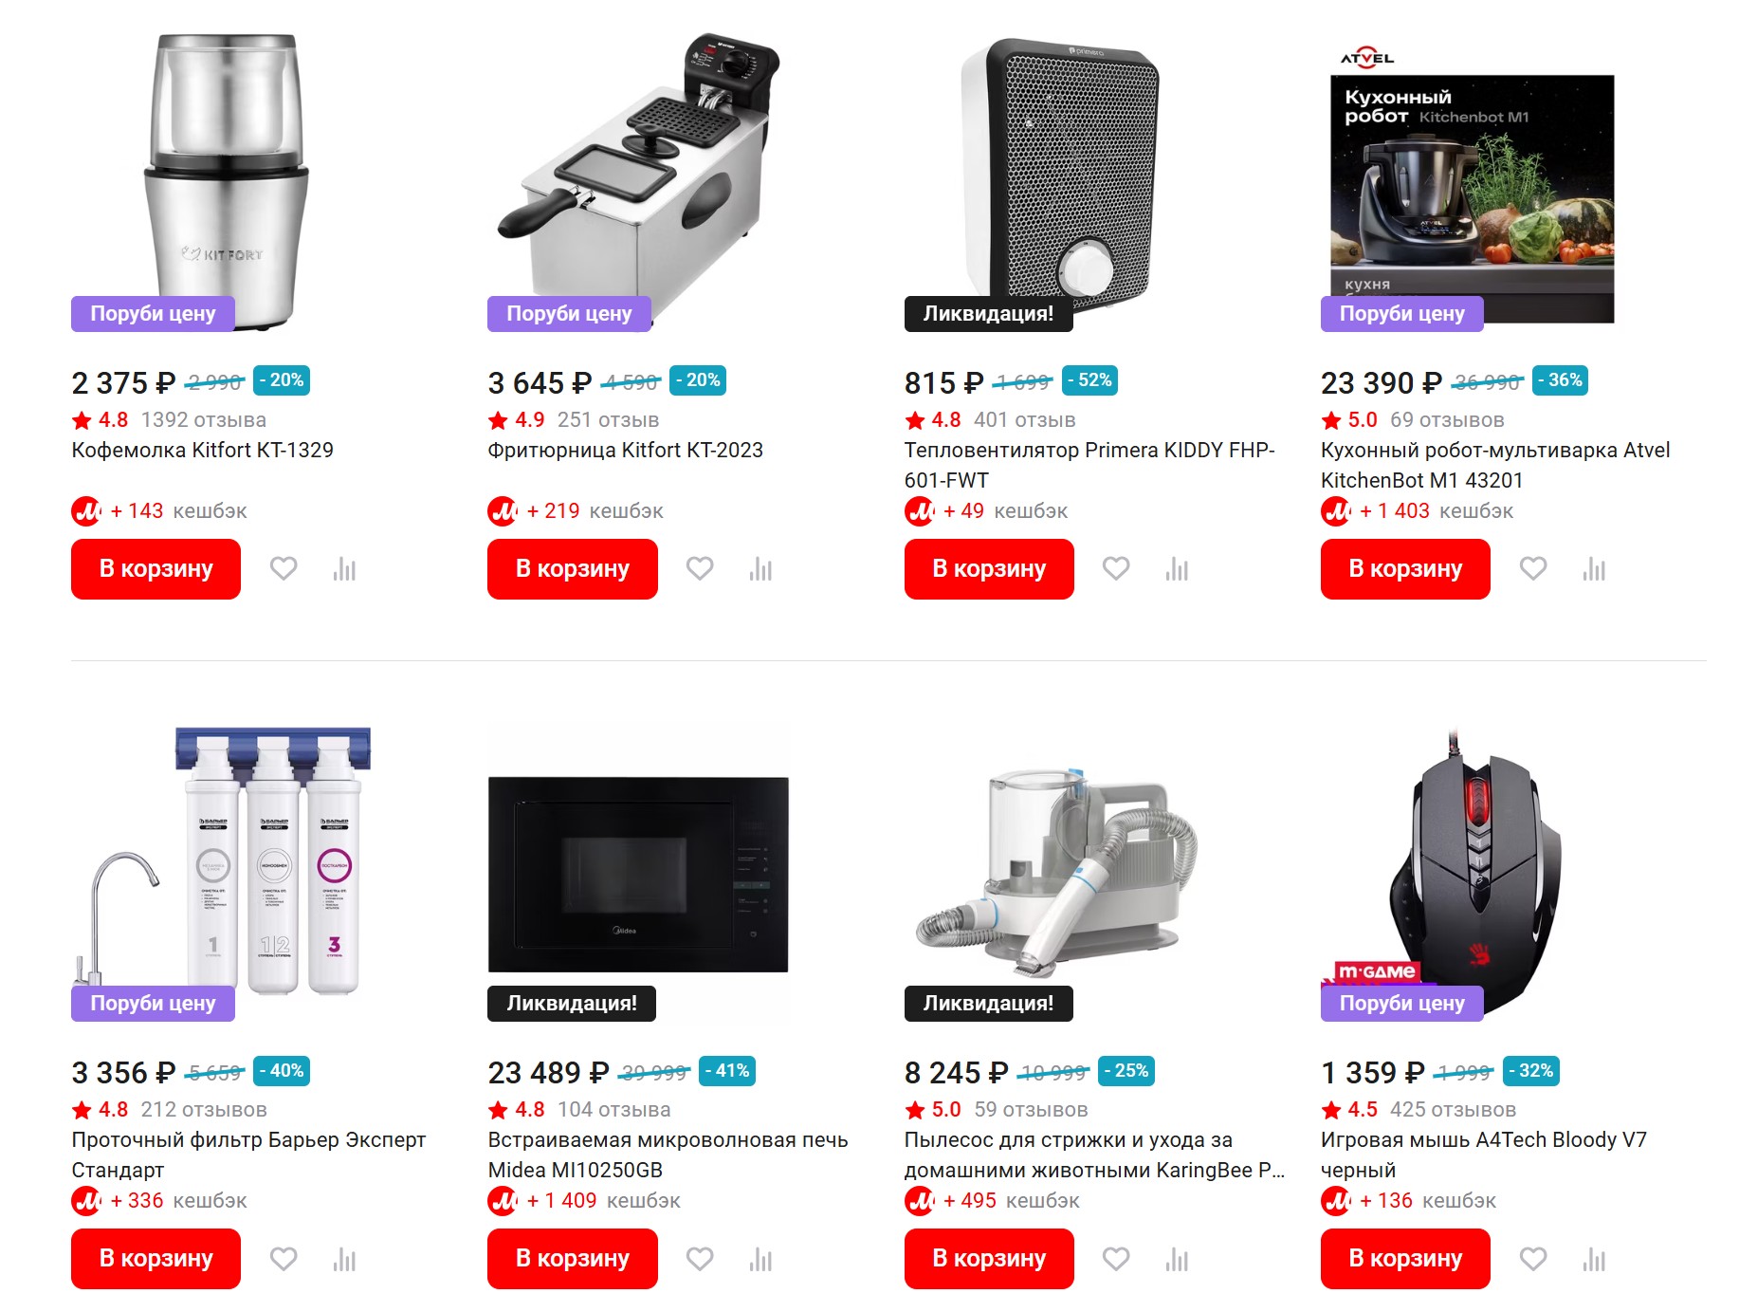Open 1392 отзыва reviews for Kitfort grinder
The height and width of the screenshot is (1312, 1739).
pyautogui.click(x=204, y=419)
